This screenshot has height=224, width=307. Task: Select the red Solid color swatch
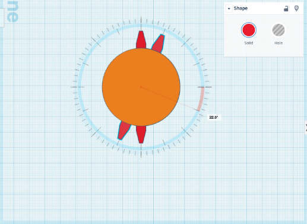point(249,30)
